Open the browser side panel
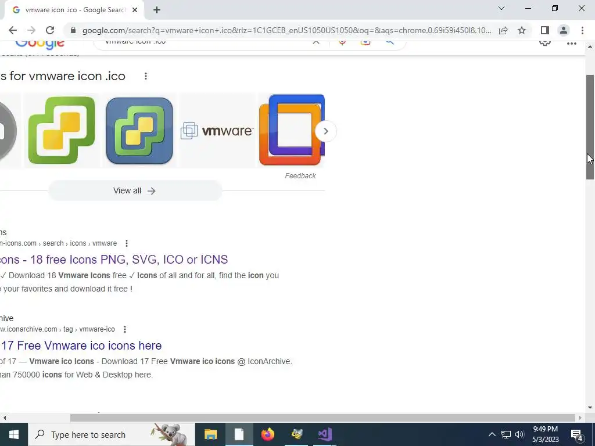 point(545,30)
